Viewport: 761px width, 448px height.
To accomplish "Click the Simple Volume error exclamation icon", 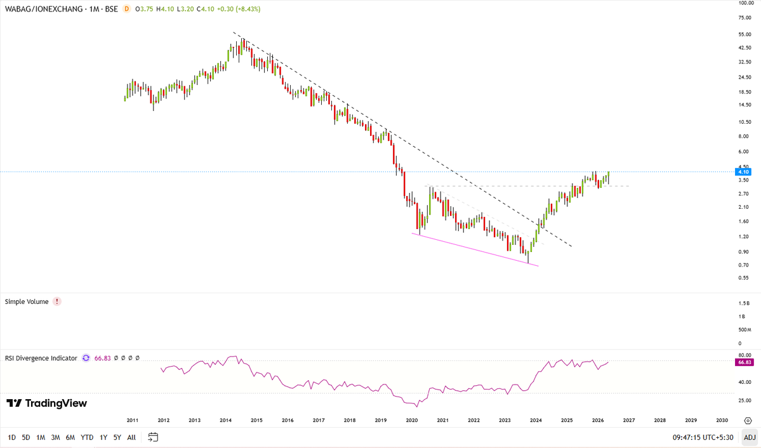I will (56, 301).
